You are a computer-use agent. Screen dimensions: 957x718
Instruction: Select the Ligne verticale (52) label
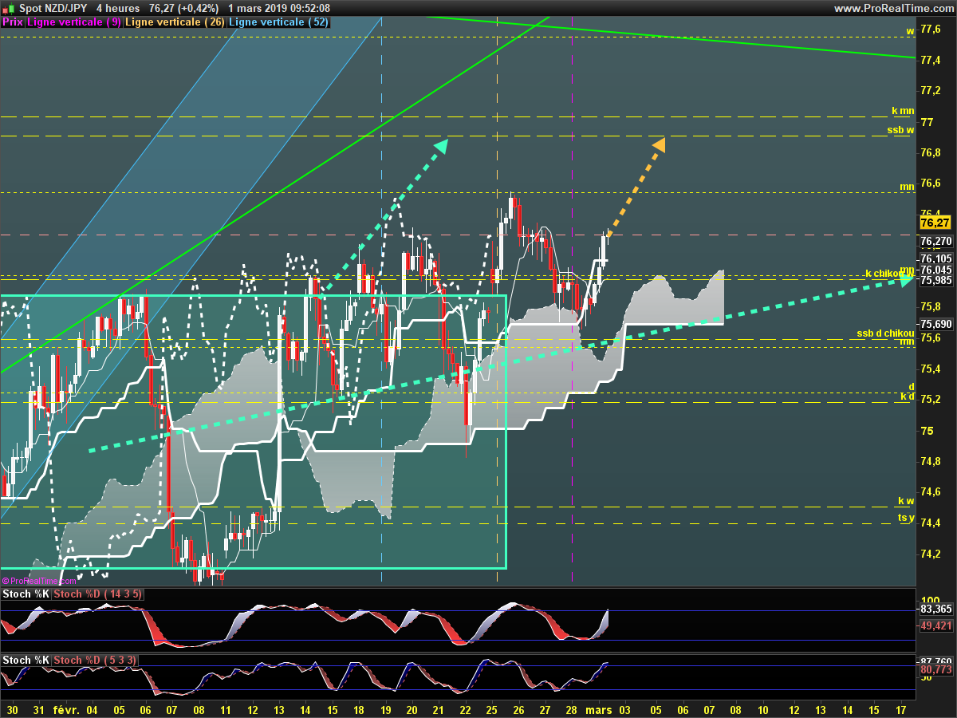tap(278, 22)
